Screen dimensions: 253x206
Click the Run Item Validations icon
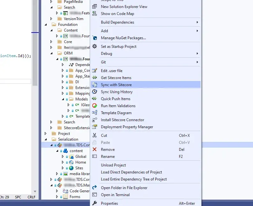click(x=95, y=106)
